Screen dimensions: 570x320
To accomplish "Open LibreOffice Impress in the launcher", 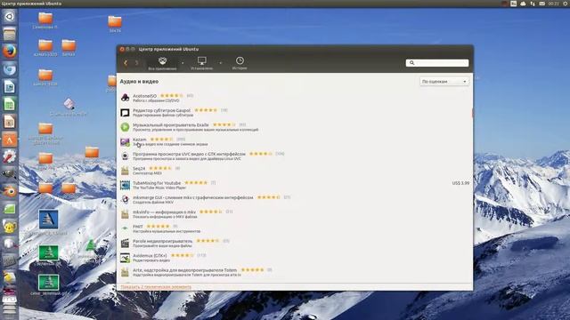I will pos(10,122).
